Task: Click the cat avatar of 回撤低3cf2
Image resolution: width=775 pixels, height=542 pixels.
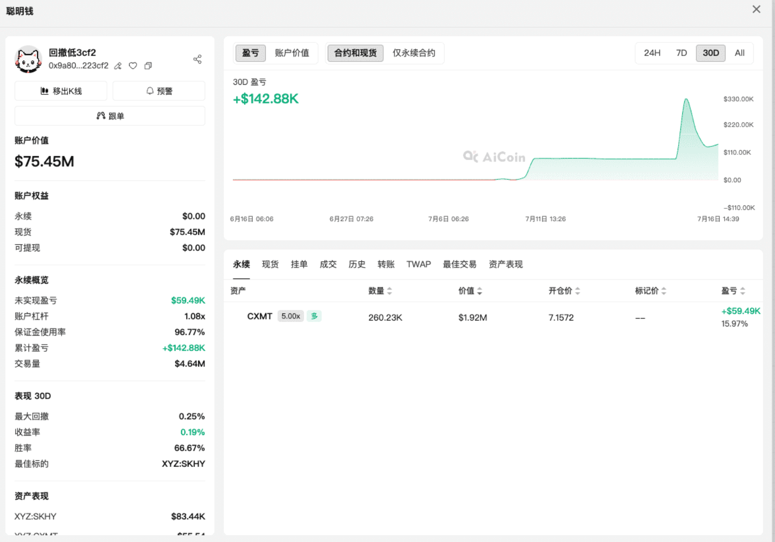Action: click(x=28, y=59)
